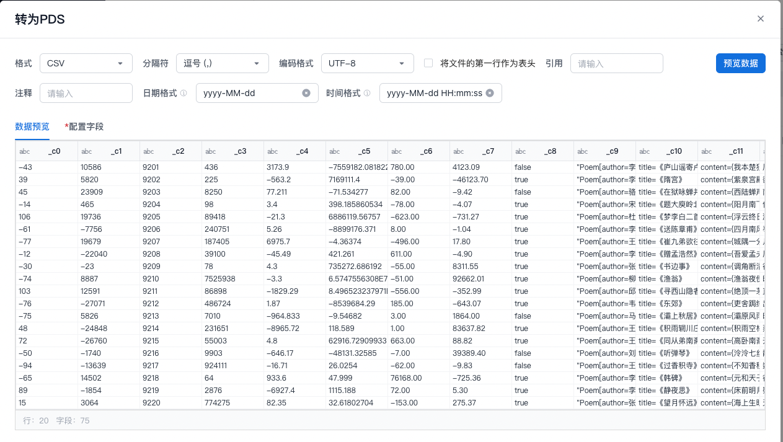Screen dimensions: 783x442
Task: Switch to the 配置字段 tab
Action: 86,126
